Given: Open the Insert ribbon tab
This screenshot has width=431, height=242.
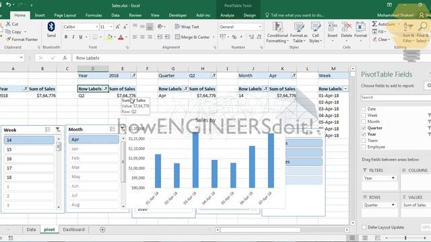Looking at the screenshot, I should 40,15.
